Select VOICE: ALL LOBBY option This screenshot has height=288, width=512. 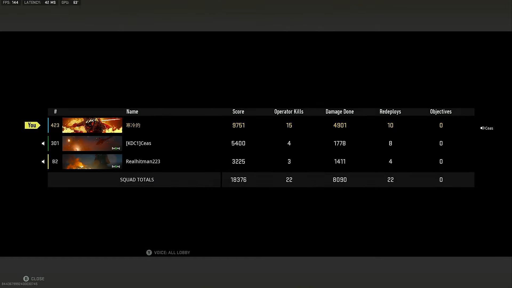(x=168, y=253)
